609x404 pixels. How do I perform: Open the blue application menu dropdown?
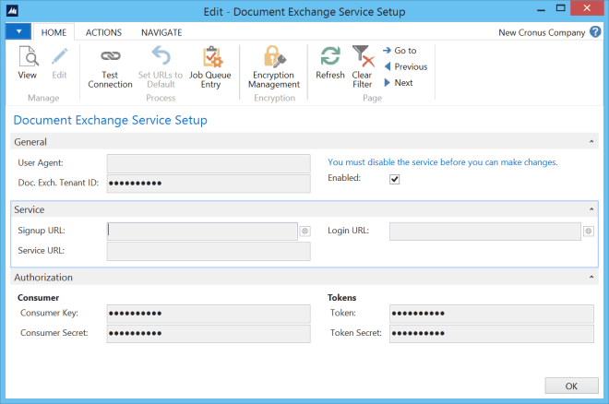click(x=18, y=31)
